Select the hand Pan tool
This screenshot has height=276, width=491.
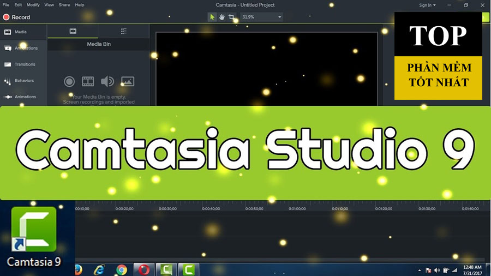(x=222, y=17)
